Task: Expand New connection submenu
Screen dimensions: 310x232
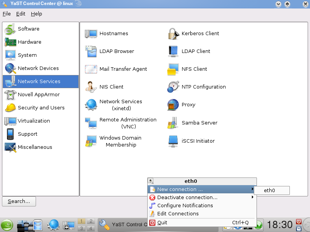Action: (202, 189)
